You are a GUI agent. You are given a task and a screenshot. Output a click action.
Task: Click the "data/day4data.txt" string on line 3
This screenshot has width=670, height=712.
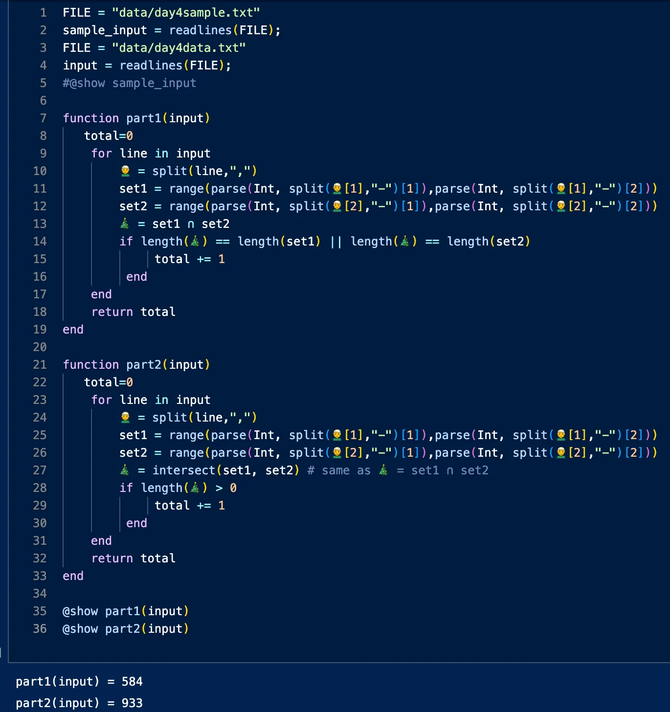point(179,47)
